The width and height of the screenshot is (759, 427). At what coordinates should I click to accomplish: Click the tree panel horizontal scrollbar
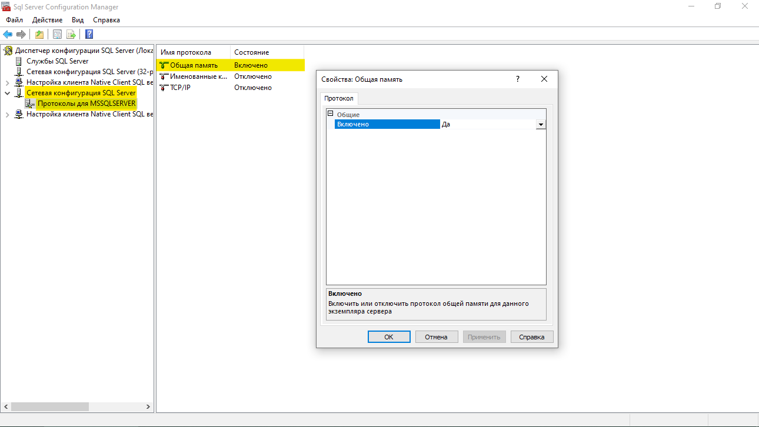click(49, 407)
